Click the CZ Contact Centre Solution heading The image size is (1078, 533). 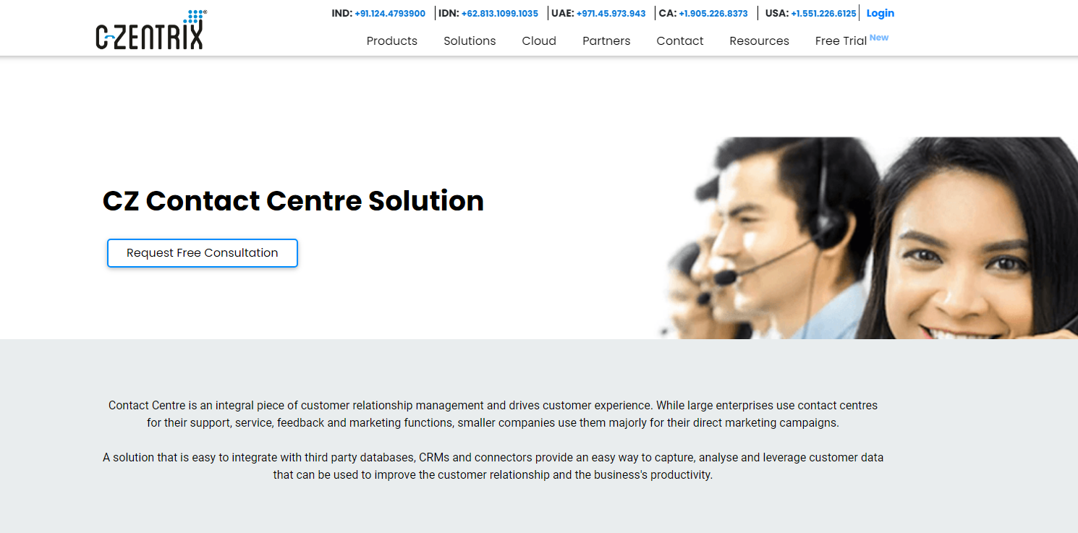(x=293, y=201)
